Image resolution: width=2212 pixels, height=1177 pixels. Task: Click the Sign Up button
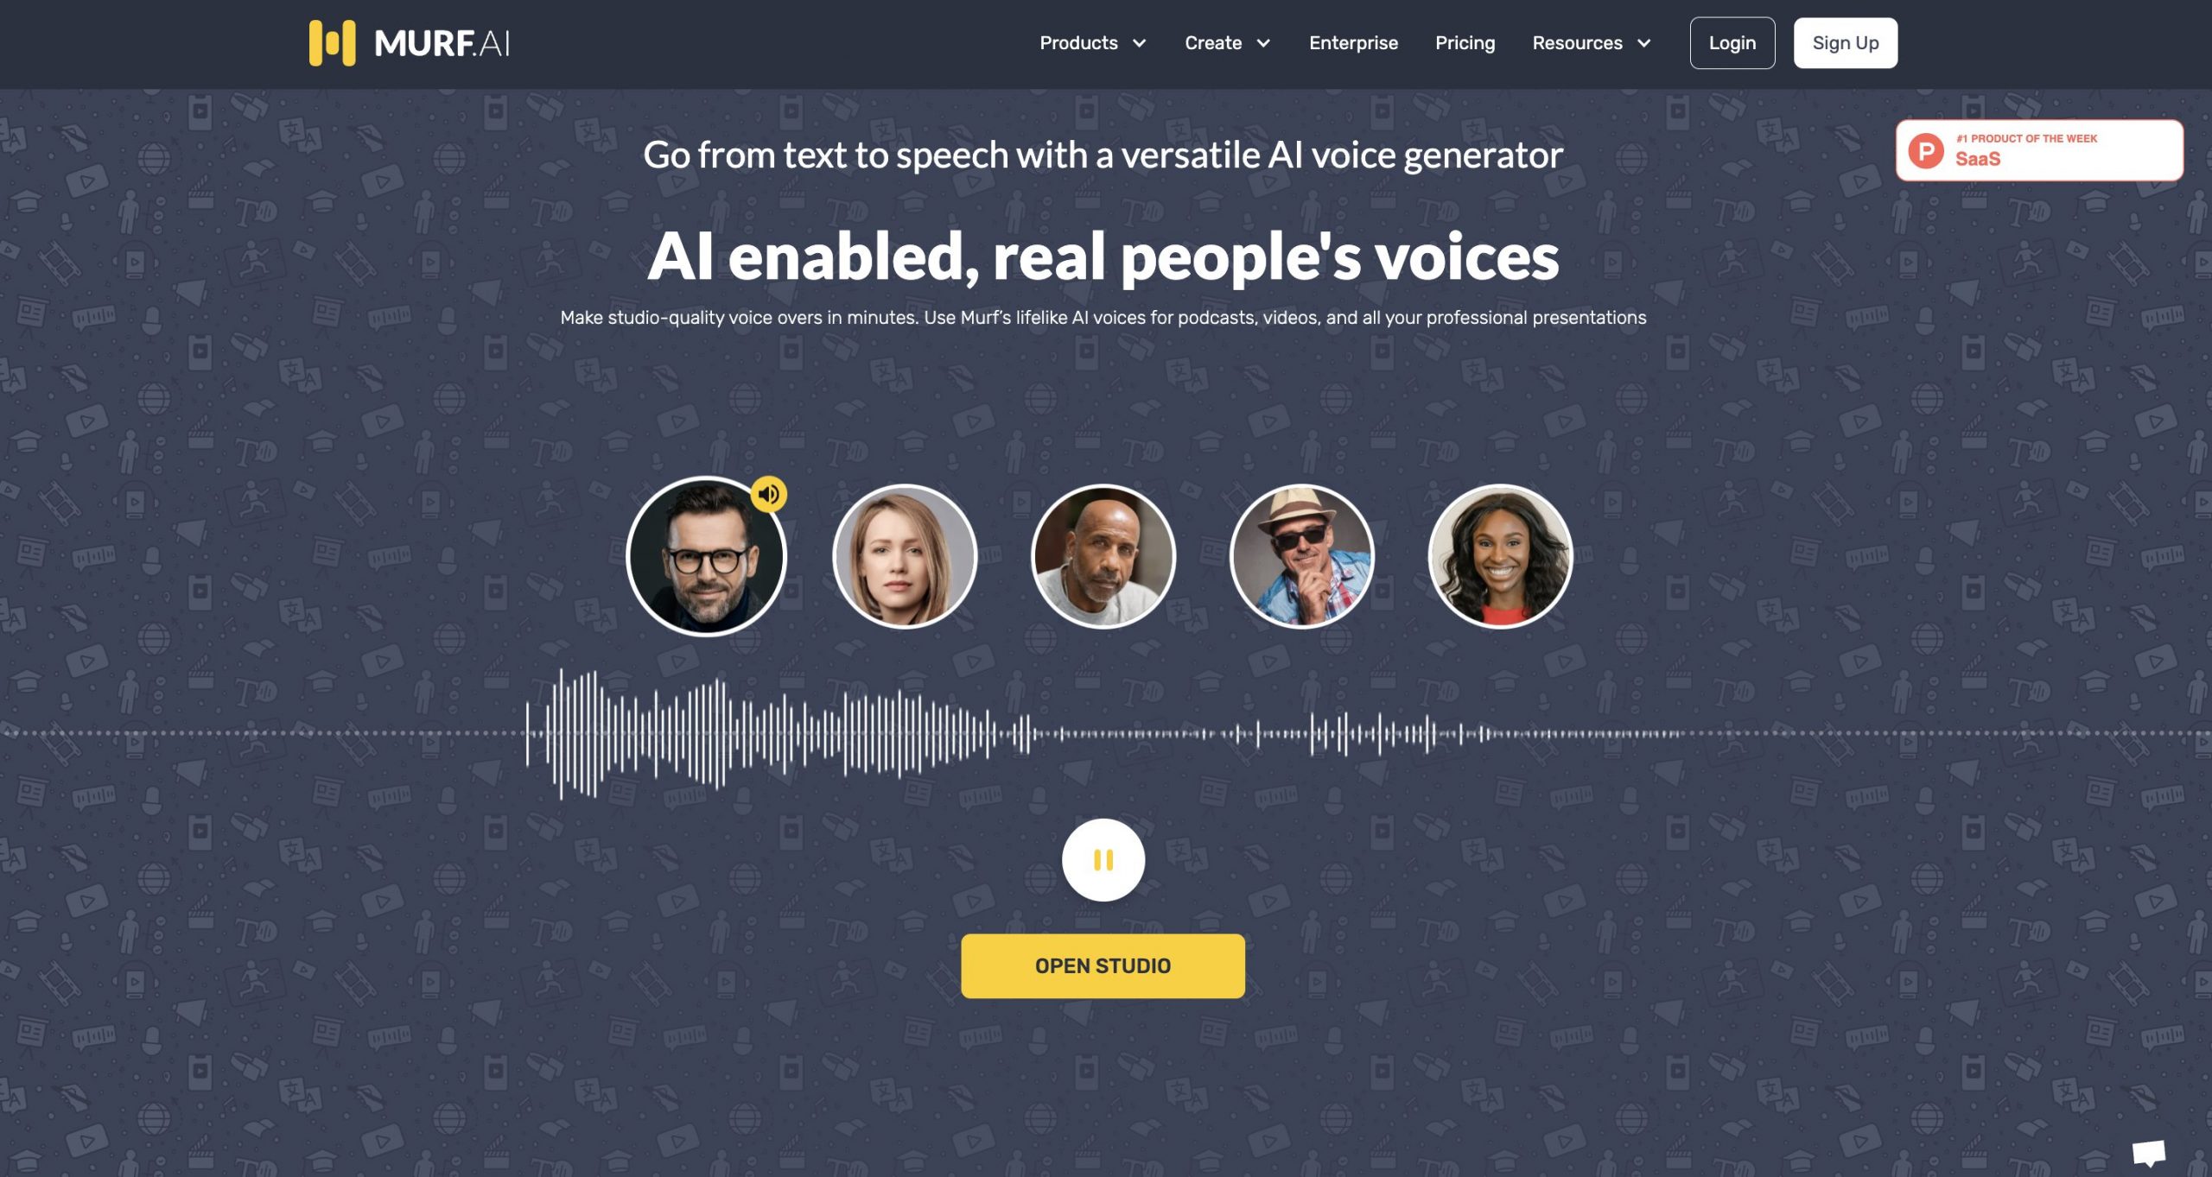(x=1845, y=42)
